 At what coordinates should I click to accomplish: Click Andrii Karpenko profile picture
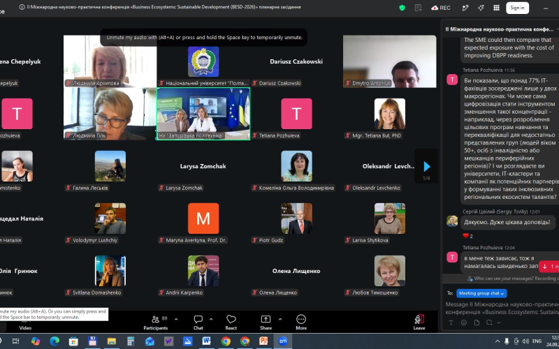coord(203,271)
